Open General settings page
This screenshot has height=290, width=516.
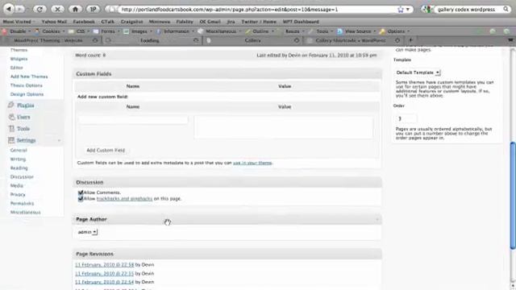point(19,151)
